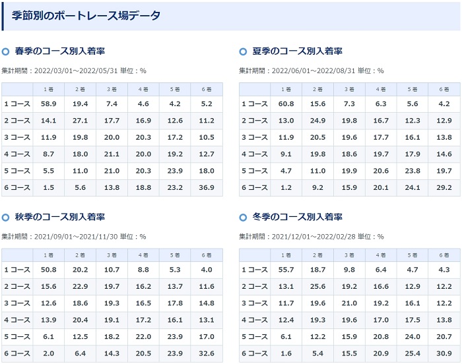The height and width of the screenshot is (364, 462).
Task: Select the 4コース row header in winter table
Action: pyautogui.click(x=255, y=319)
